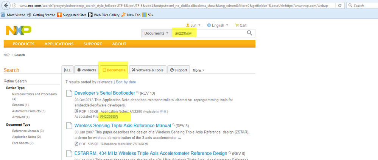This screenshot has height=160, width=378.
Task: Switch to the Products tab
Action: pos(87,70)
